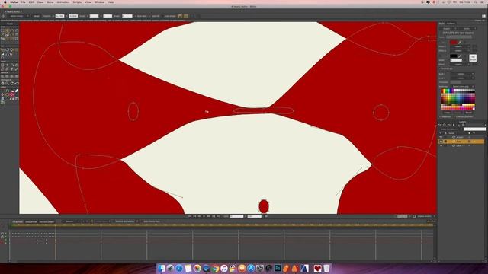Open the fill Effect 1 dropdown
This screenshot has height=274, width=488.
[x=459, y=46]
